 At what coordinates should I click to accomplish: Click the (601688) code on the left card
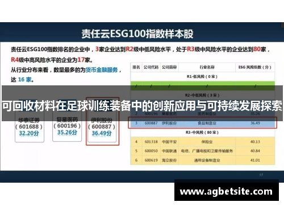(29, 126)
